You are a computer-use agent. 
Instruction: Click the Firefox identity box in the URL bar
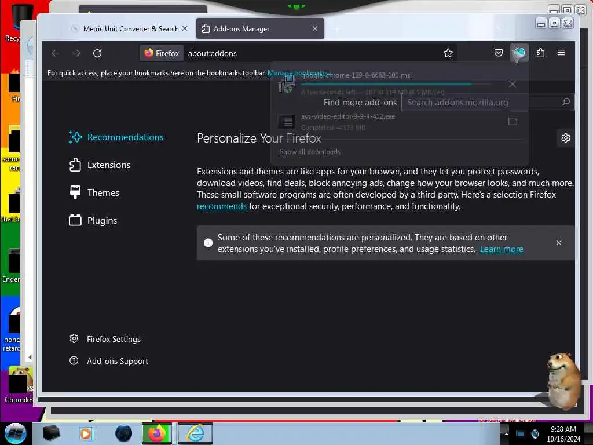162,53
